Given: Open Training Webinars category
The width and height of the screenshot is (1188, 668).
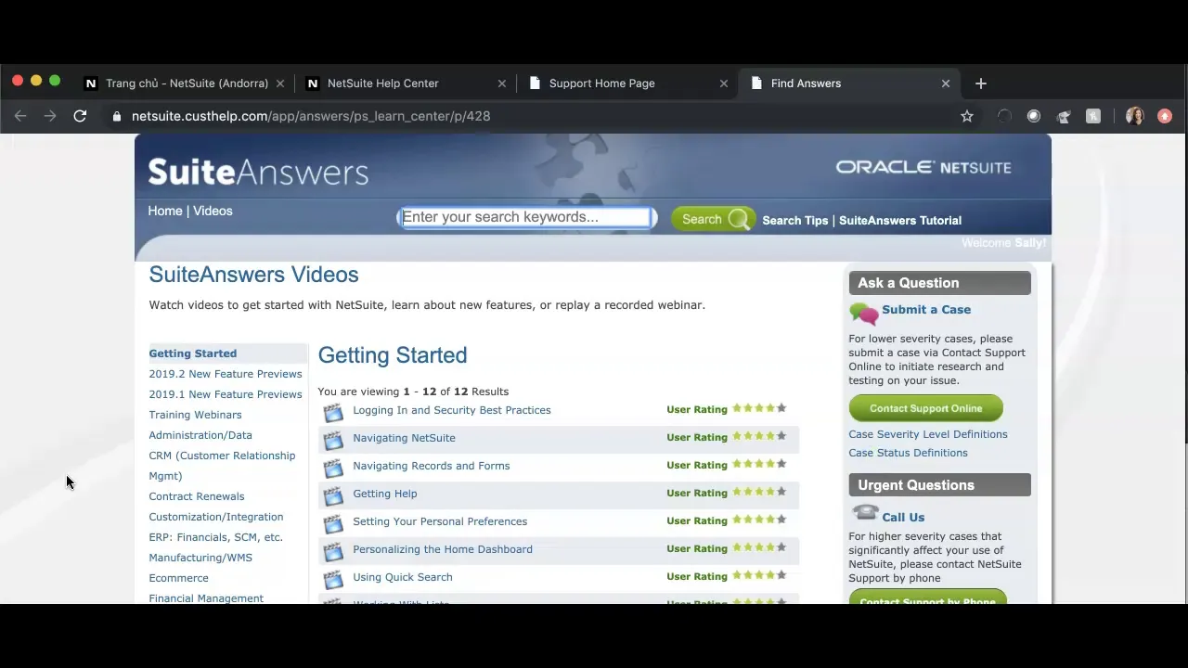Looking at the screenshot, I should pos(195,415).
